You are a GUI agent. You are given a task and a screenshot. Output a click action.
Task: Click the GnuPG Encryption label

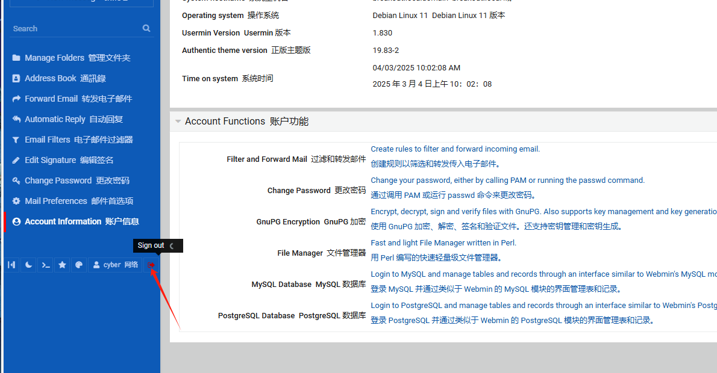[x=311, y=222]
